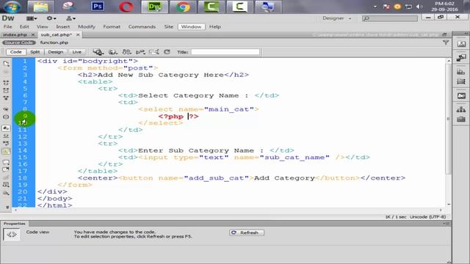Viewport: 470px width, 264px height.
Task: Select the Source Code related-files button
Action: click(x=18, y=43)
